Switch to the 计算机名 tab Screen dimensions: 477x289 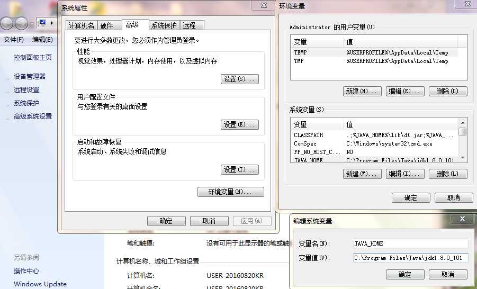coord(81,25)
